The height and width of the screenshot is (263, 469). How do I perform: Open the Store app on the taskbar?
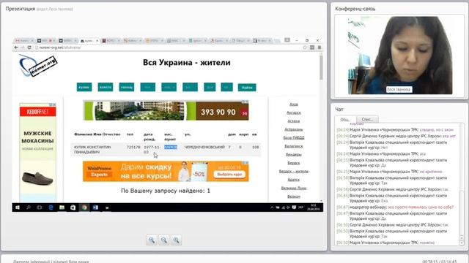(73, 207)
